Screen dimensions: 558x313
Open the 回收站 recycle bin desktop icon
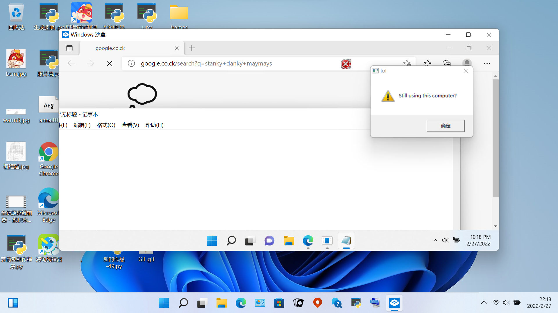tap(16, 17)
